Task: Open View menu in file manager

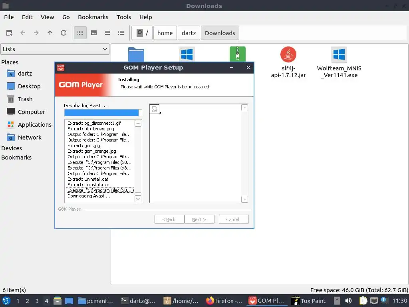Action: (x=47, y=17)
